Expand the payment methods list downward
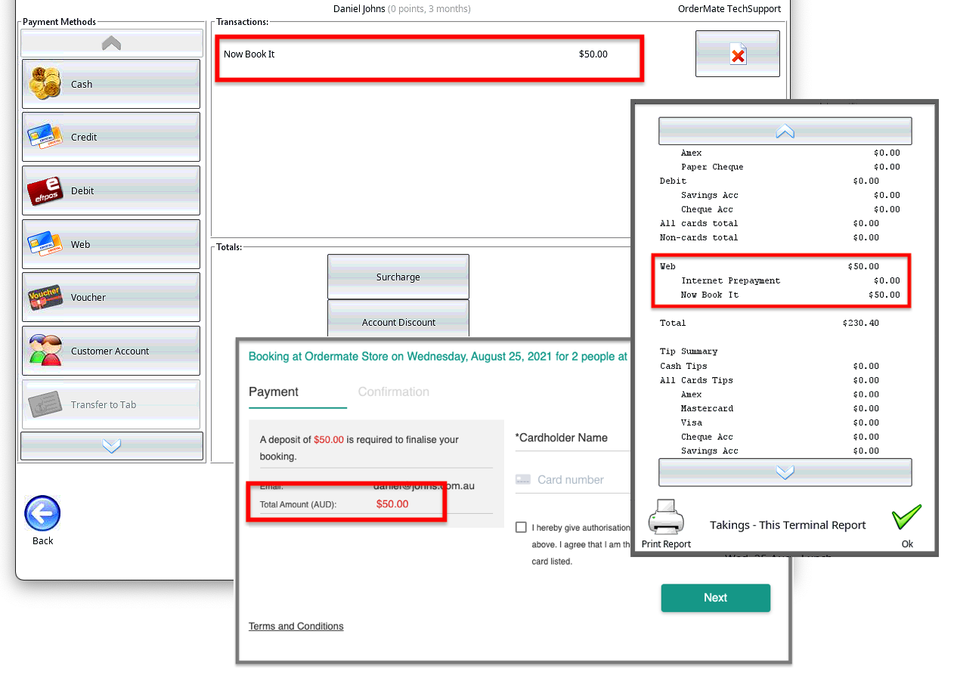This screenshot has width=957, height=681. pyautogui.click(x=112, y=446)
